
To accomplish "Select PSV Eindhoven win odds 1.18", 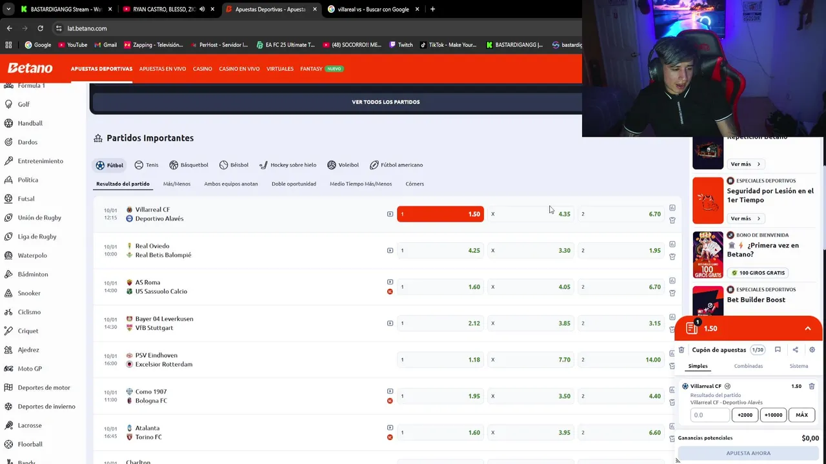I will [440, 360].
